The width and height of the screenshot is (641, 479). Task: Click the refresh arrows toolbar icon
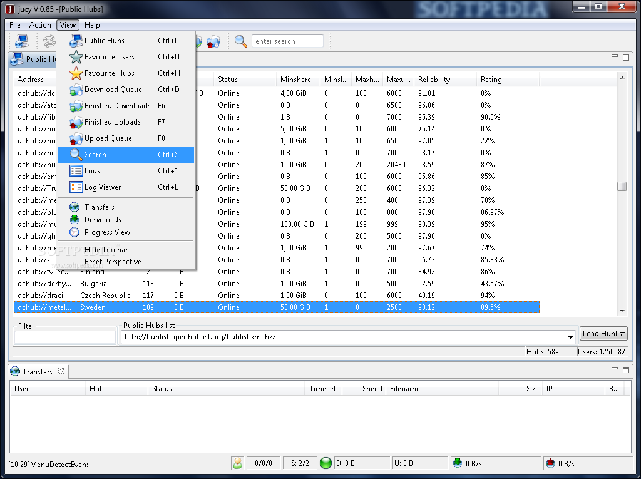(x=49, y=41)
